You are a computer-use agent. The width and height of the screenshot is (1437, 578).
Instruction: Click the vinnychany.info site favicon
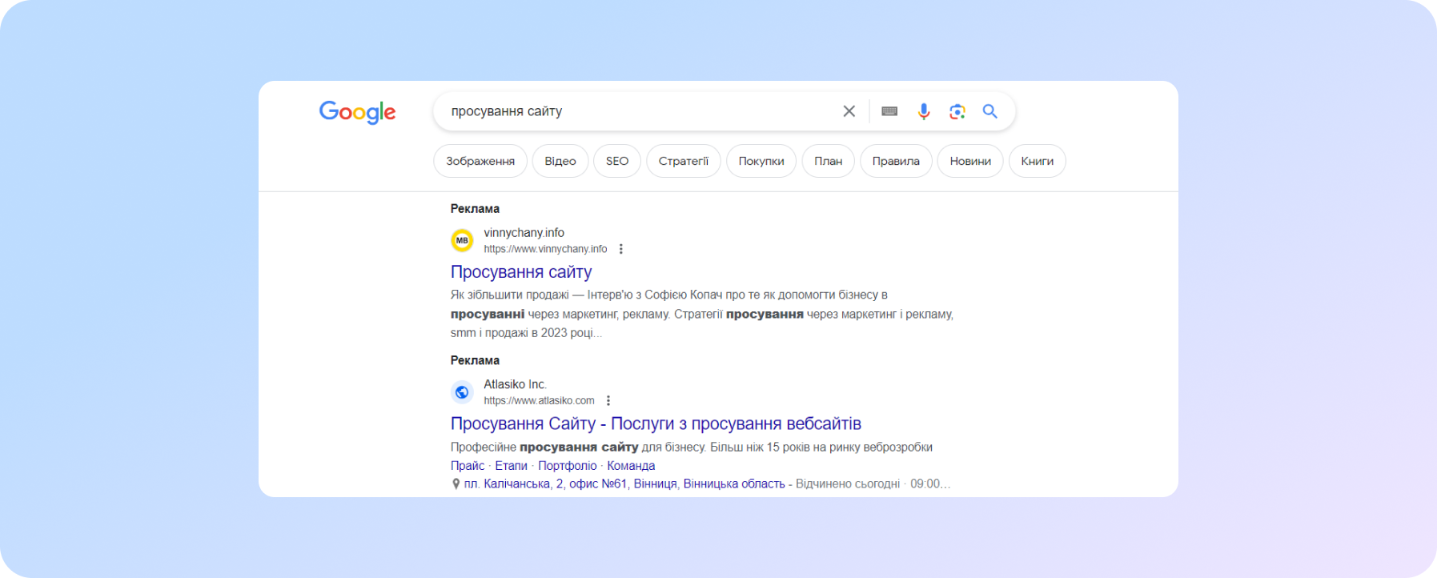[462, 240]
